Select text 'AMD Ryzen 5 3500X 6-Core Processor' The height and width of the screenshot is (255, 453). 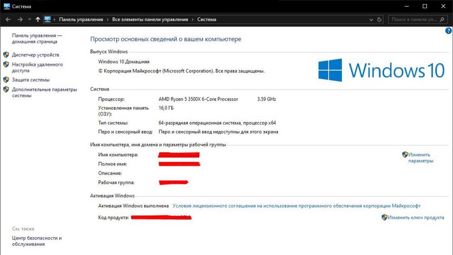point(198,99)
